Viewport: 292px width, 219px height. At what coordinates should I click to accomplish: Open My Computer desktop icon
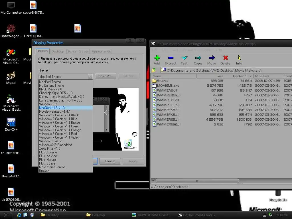point(11,8)
